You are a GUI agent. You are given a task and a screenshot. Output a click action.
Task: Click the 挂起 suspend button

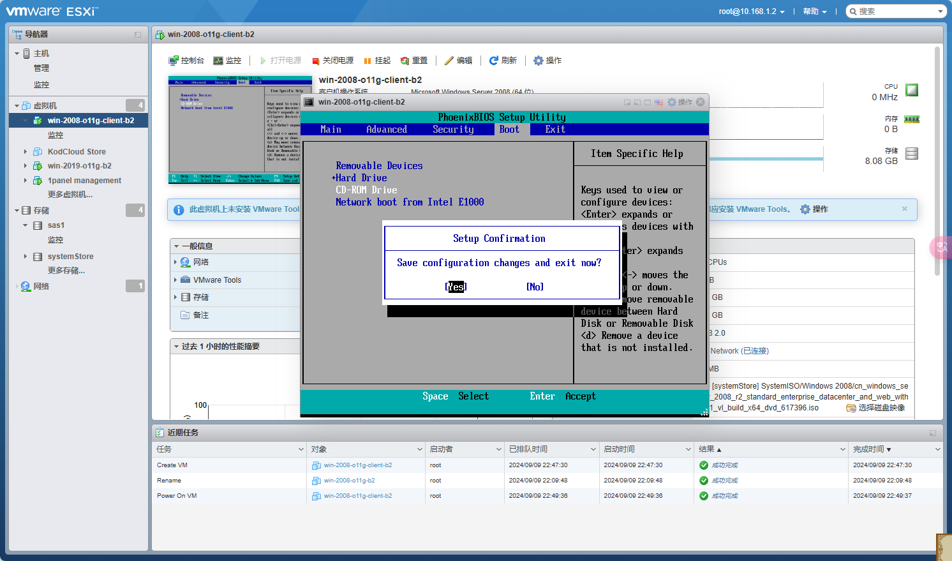(377, 61)
